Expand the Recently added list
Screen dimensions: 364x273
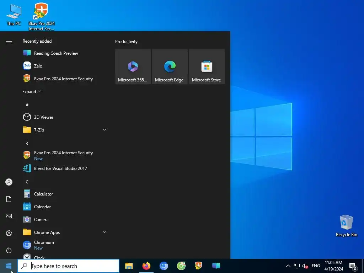[x=32, y=92]
